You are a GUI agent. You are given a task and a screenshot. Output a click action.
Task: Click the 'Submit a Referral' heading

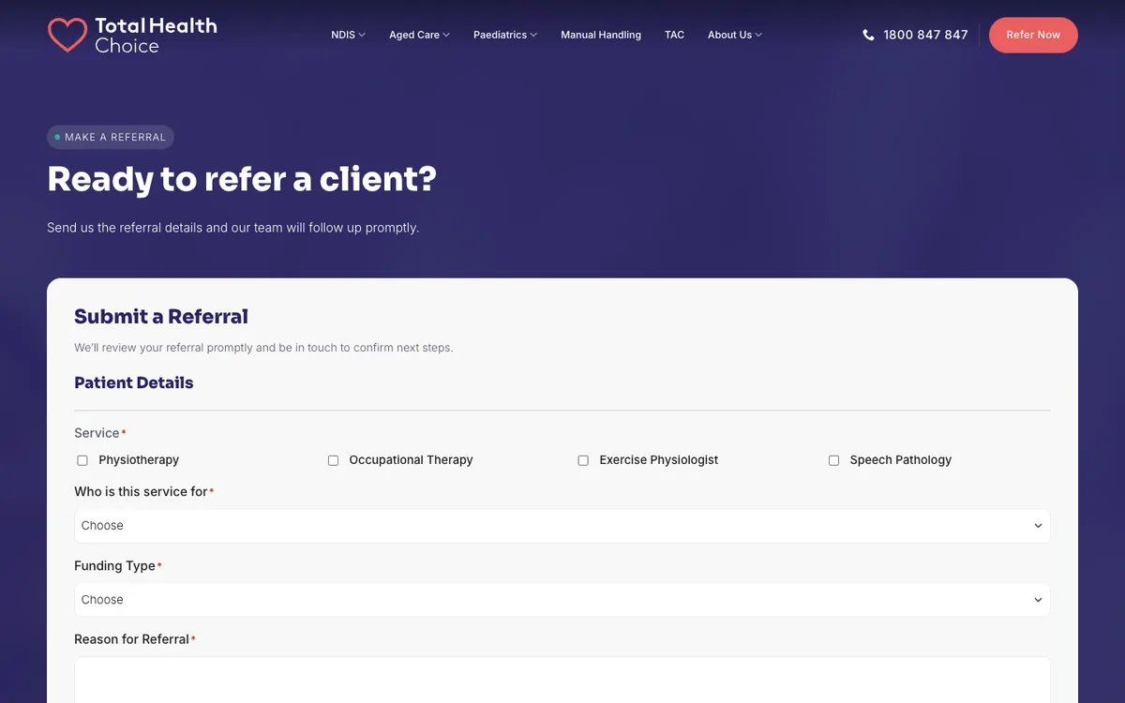coord(161,317)
